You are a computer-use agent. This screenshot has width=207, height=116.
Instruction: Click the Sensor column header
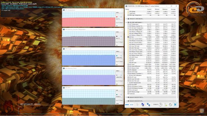point(127,9)
